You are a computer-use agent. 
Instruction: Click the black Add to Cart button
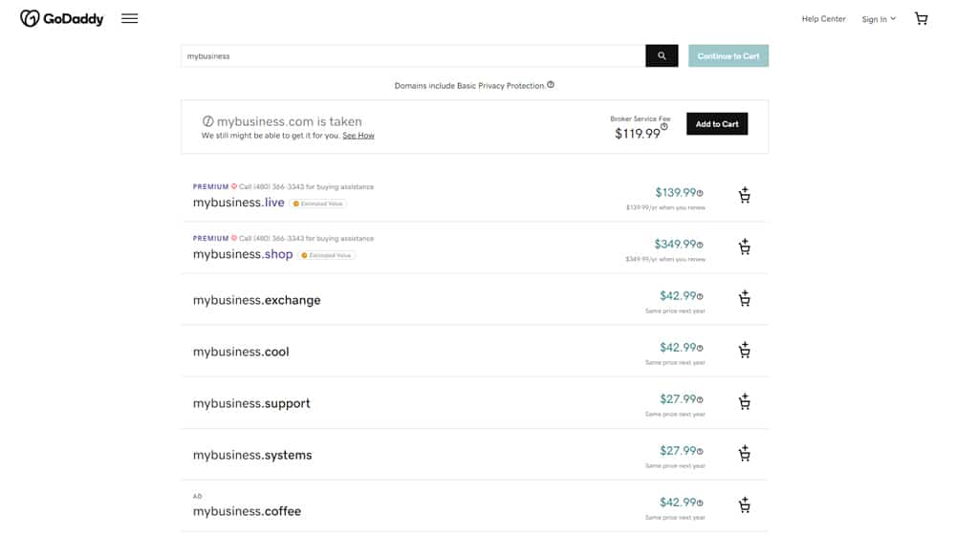point(717,123)
